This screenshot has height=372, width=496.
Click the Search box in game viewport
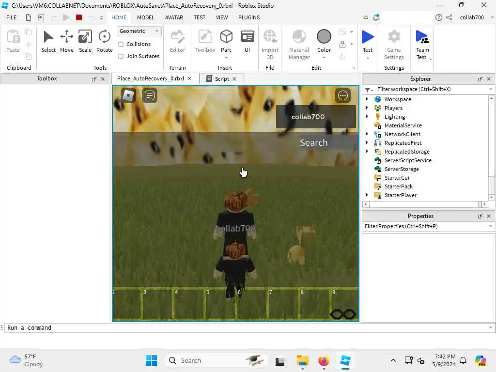313,143
